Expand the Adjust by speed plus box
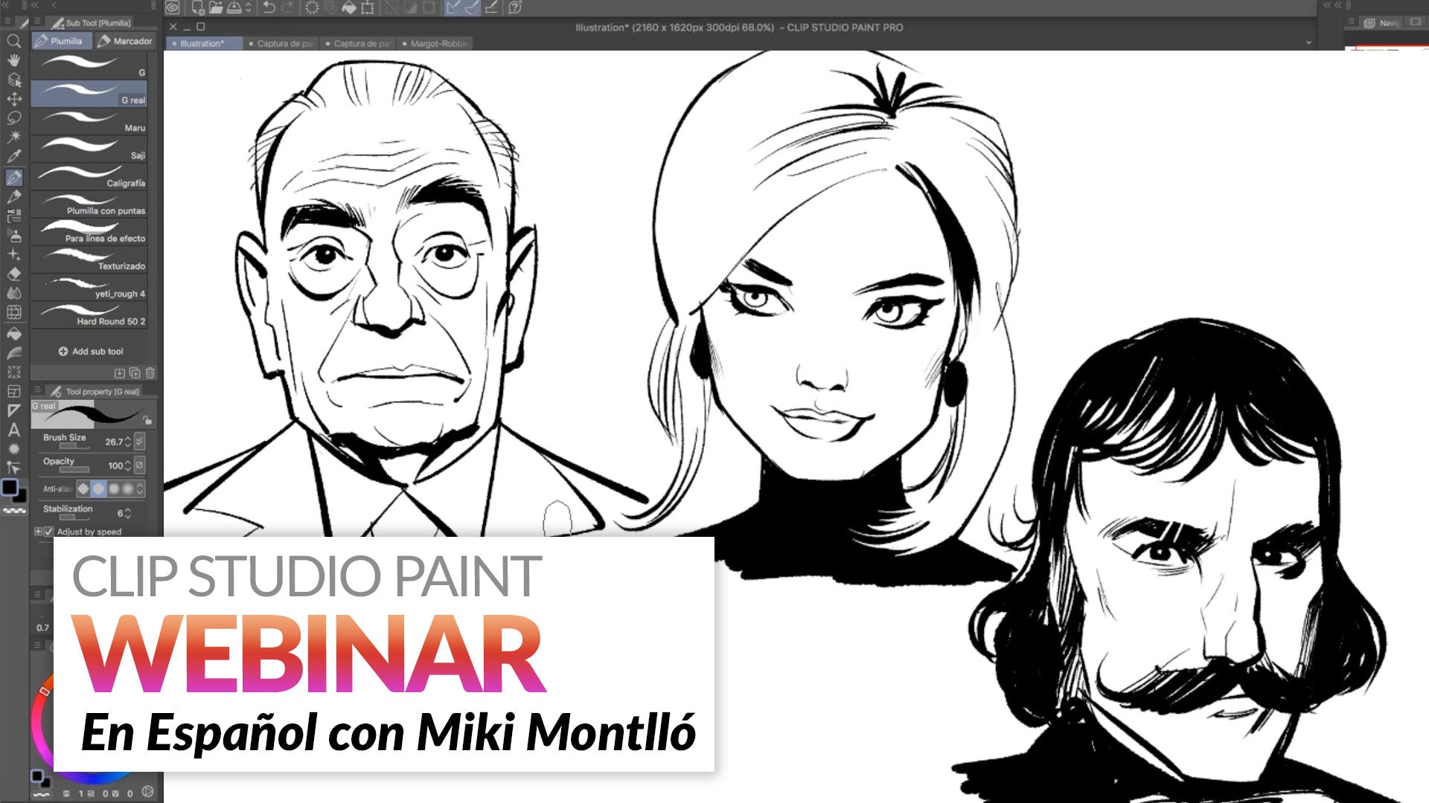The image size is (1429, 803). tap(38, 532)
